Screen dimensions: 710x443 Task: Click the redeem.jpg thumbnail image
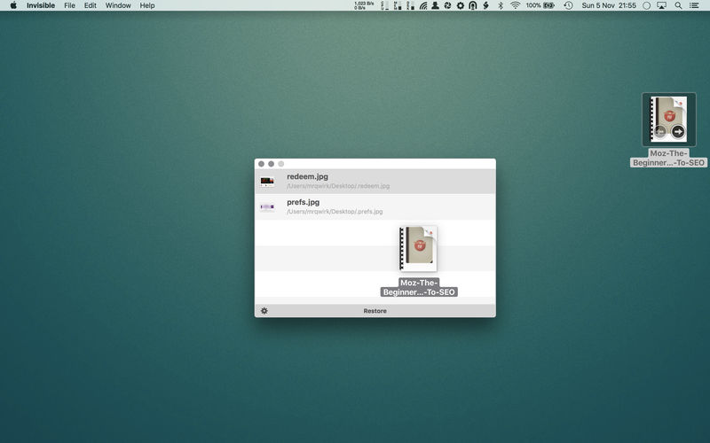tap(267, 182)
